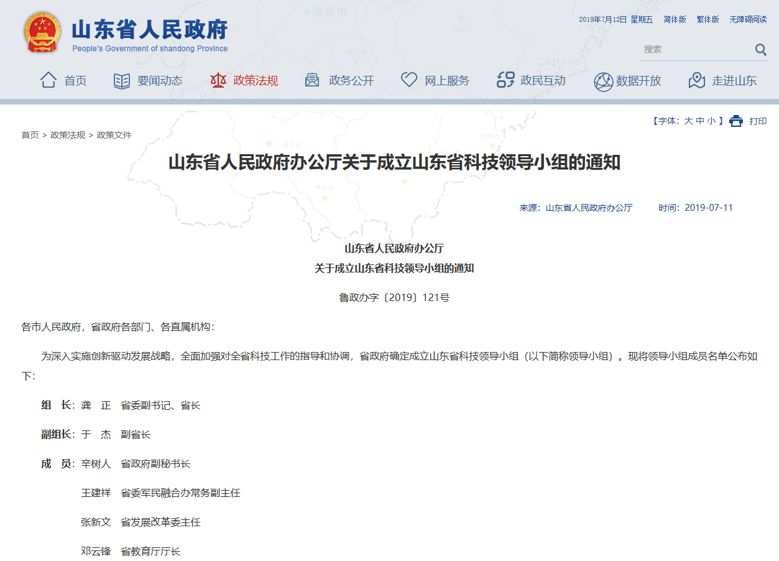Screen dimensions: 779x561
Task: Open 无障碍阅读 accessibility reading mode
Action: (748, 20)
